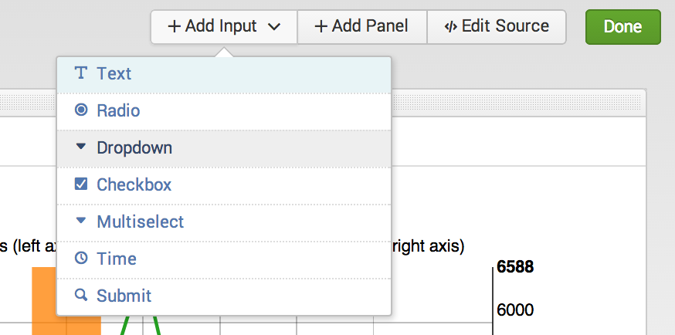Click the Radio input icon

[80, 110]
